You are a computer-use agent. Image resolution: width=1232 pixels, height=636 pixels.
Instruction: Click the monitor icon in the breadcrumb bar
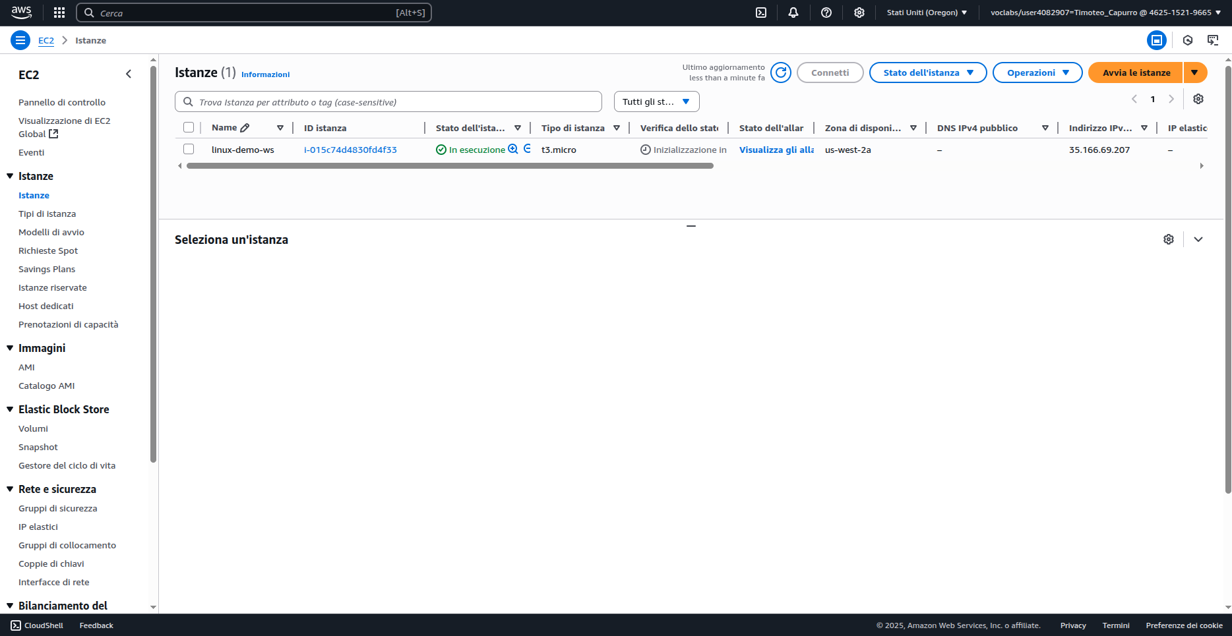[1213, 40]
